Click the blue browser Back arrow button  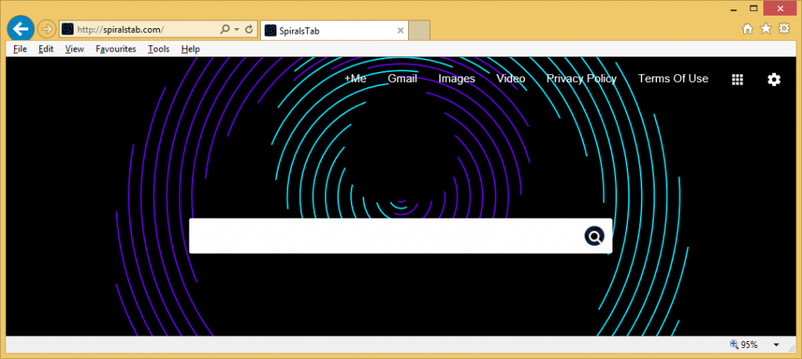pos(20,29)
